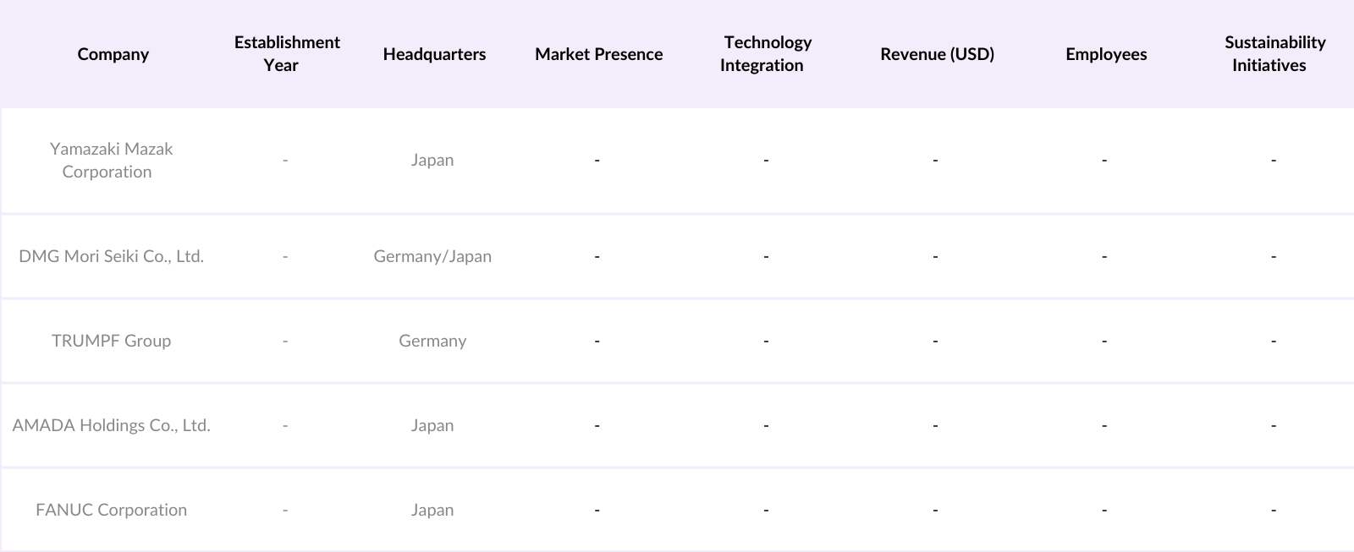Select Employees cell for AMADA Holdings

(x=1104, y=425)
